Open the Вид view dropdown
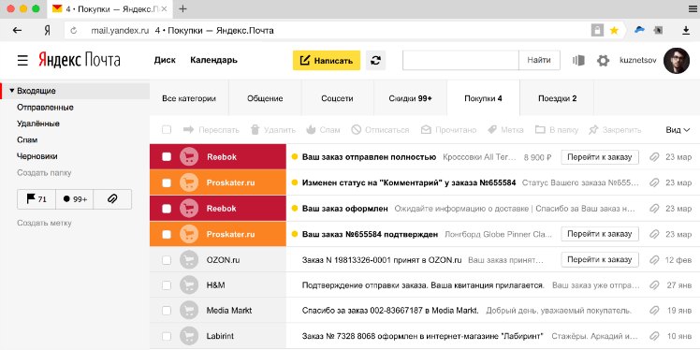This screenshot has width=700, height=350. [x=678, y=130]
